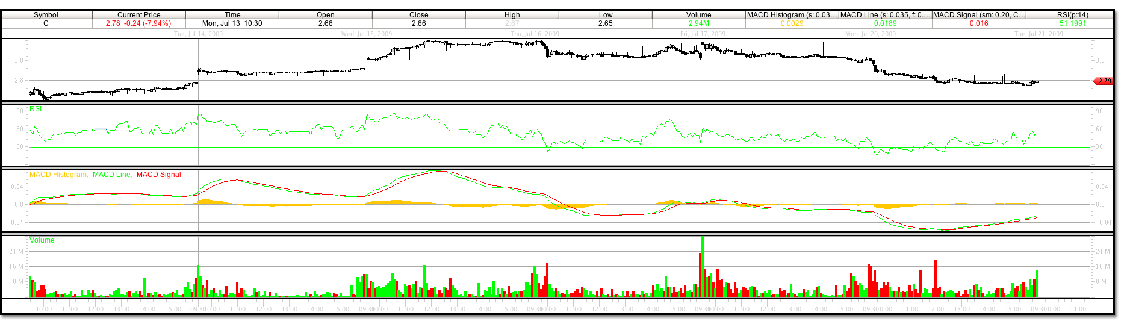Viewport: 1124px width, 324px height.
Task: Click the RSI label in indicator panel
Action: [36, 109]
